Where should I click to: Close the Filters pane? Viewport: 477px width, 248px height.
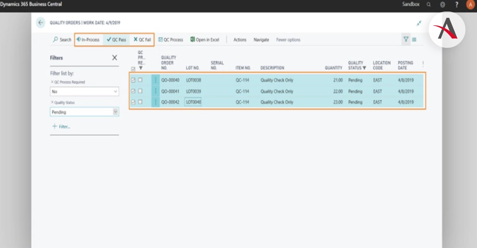click(115, 58)
